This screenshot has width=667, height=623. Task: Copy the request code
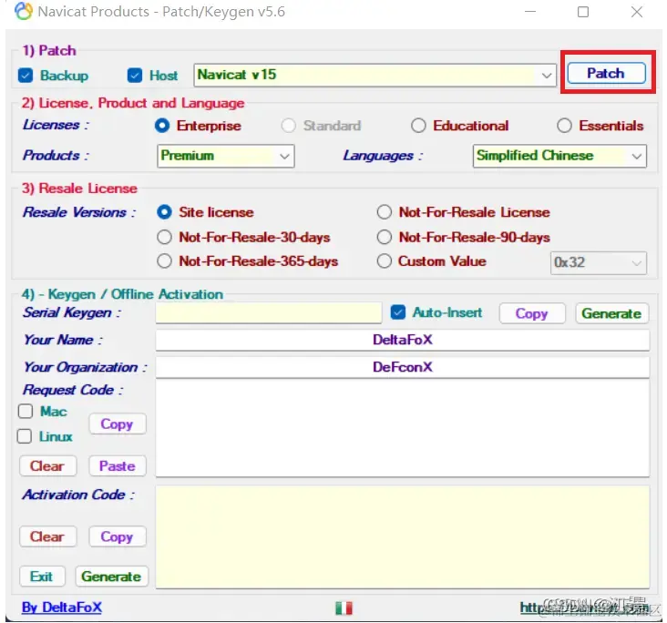click(118, 424)
